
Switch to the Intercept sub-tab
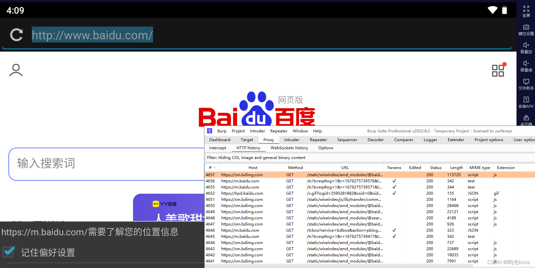click(x=218, y=148)
